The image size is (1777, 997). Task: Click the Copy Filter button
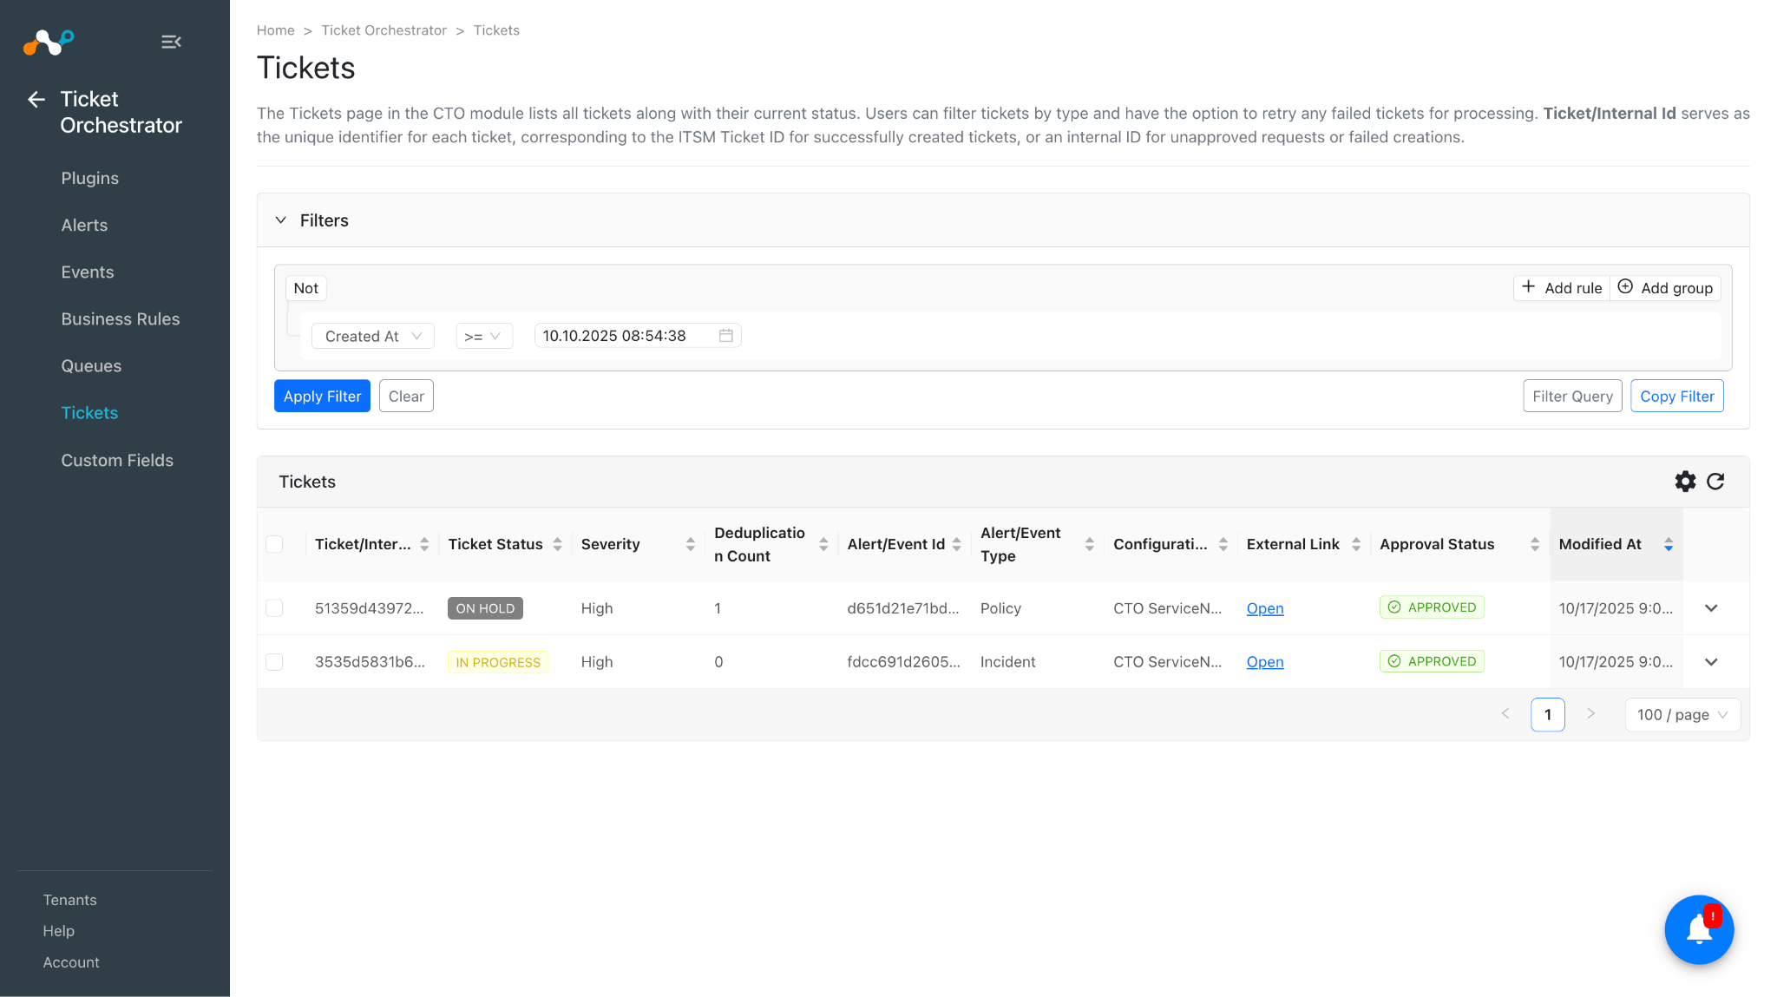pyautogui.click(x=1676, y=396)
